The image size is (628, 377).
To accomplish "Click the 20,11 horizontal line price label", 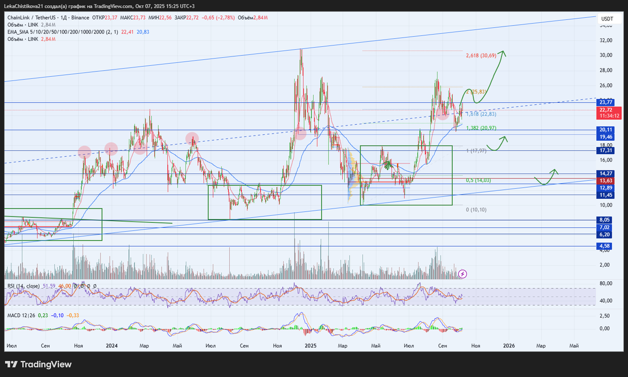I will tap(605, 130).
